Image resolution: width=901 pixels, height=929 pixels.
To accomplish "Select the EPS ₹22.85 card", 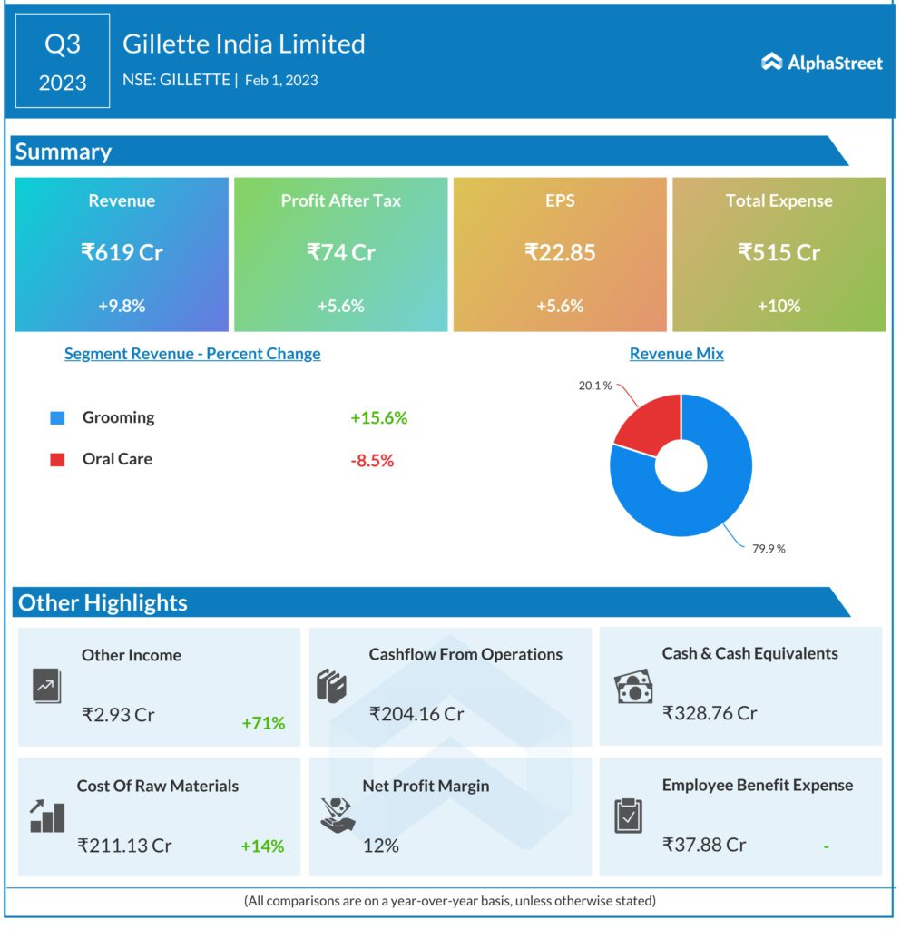I will pos(560,254).
